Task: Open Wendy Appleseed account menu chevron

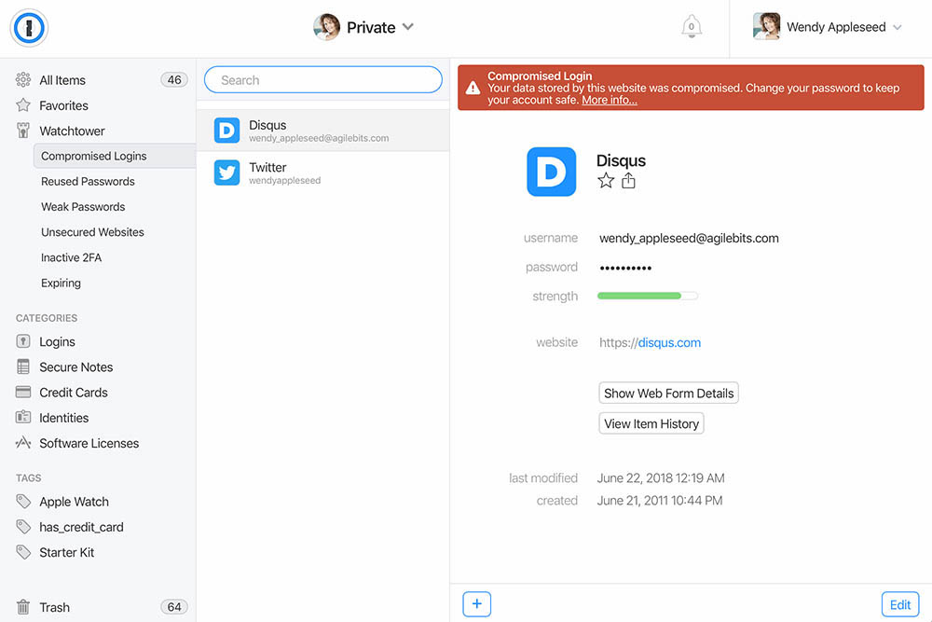Action: click(x=898, y=27)
